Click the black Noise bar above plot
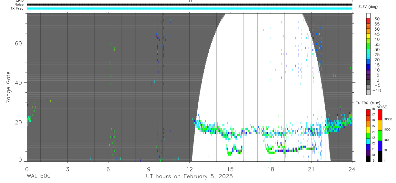 coord(189,5)
